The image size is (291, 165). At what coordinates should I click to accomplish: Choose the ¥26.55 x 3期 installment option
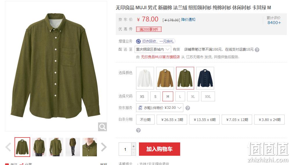coord(172,120)
